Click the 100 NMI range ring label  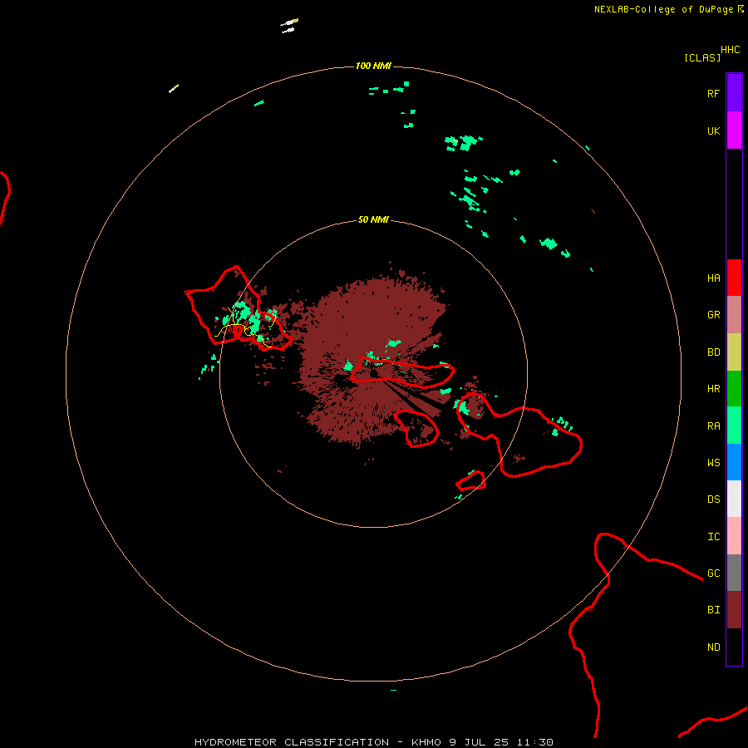coord(373,66)
